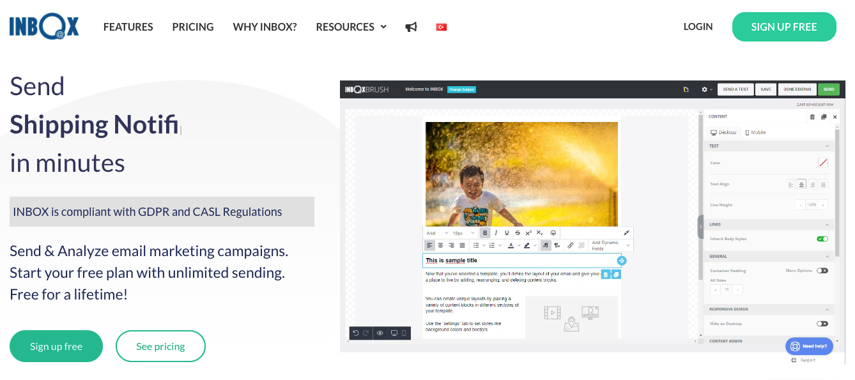The height and width of the screenshot is (380, 855).
Task: Click the trash icon in Content panel header
Action: point(812,117)
